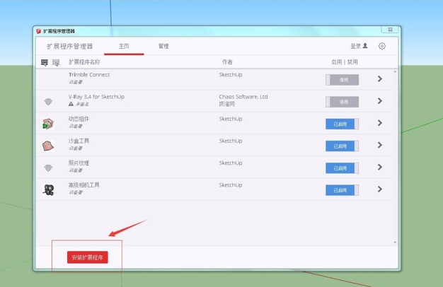This screenshot has height=287, width=443.
Task: Click the 安装扩展程序 button
Action: coord(88,257)
